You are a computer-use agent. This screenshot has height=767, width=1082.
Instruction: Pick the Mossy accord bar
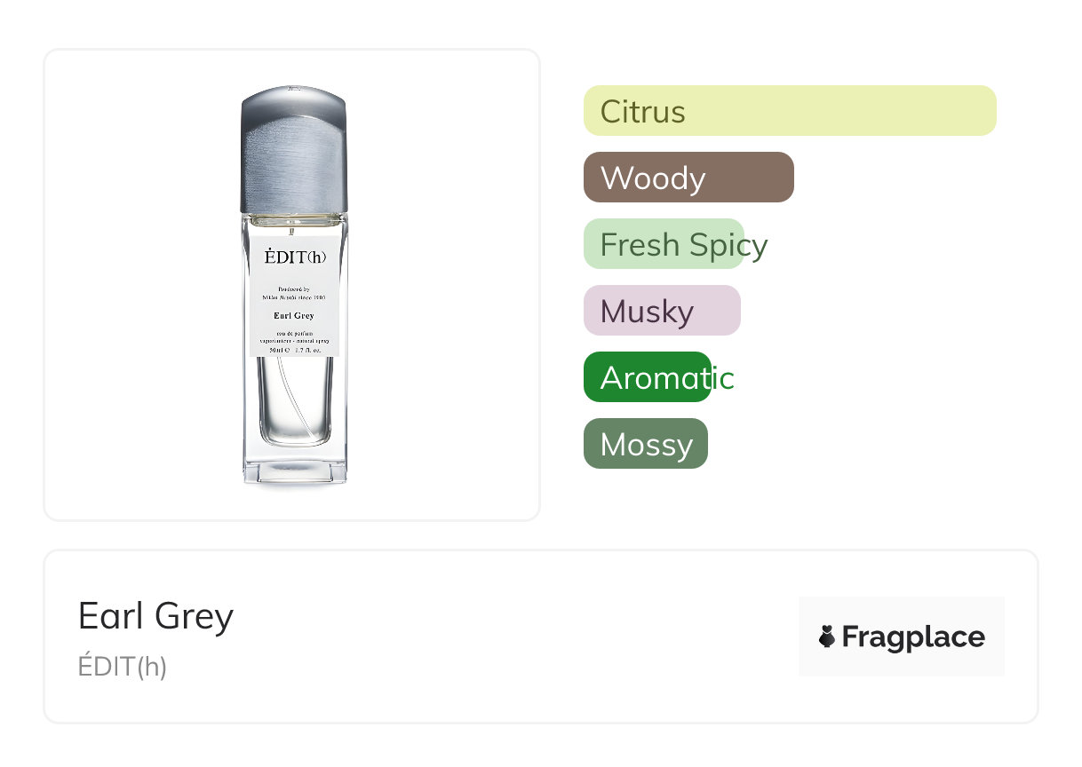[645, 444]
